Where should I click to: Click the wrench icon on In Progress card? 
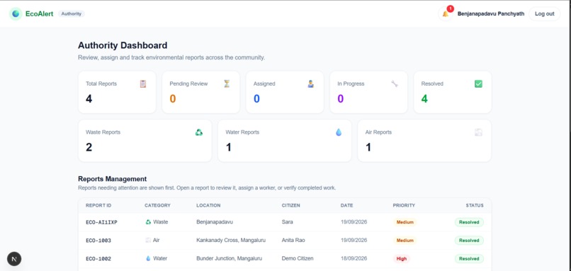[x=395, y=84]
